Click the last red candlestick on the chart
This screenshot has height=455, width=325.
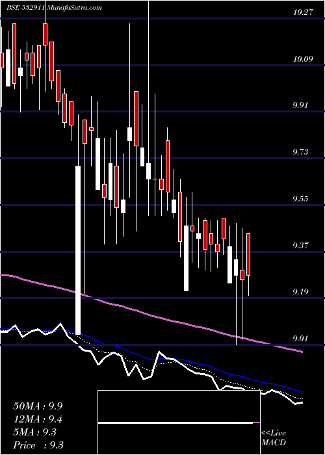click(248, 254)
